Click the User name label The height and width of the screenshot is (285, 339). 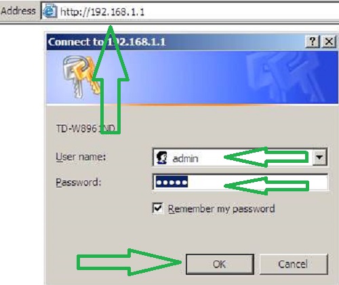81,157
